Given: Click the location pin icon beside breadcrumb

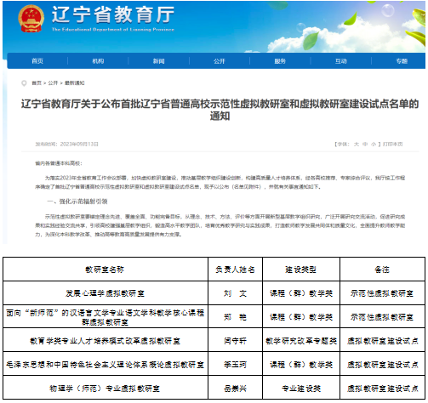Looking at the screenshot, I should pyautogui.click(x=24, y=83).
